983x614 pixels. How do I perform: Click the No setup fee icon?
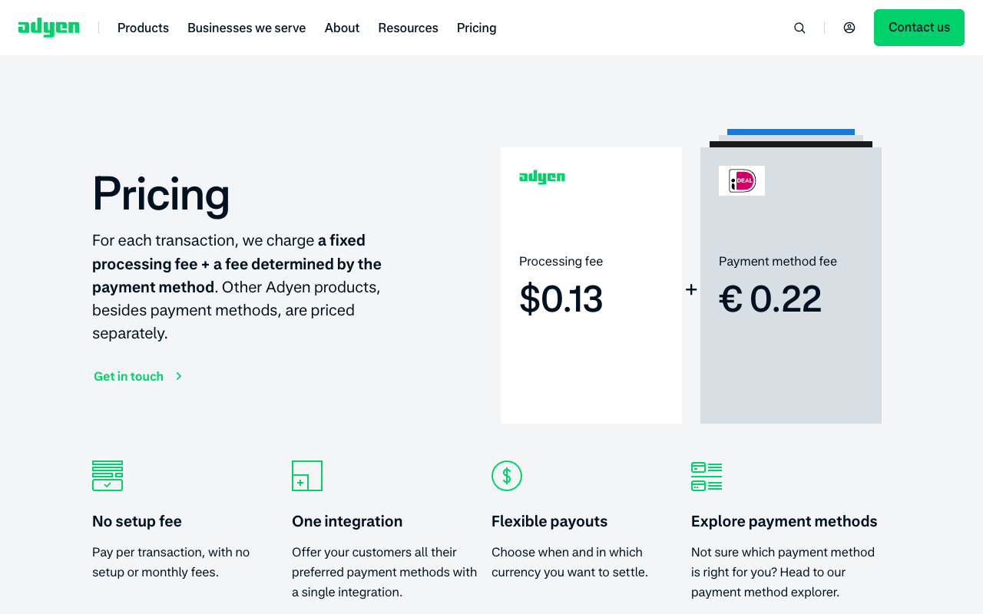point(108,476)
